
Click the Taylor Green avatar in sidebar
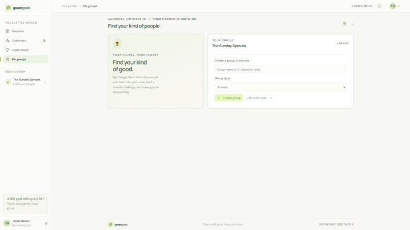pyautogui.click(x=7, y=223)
